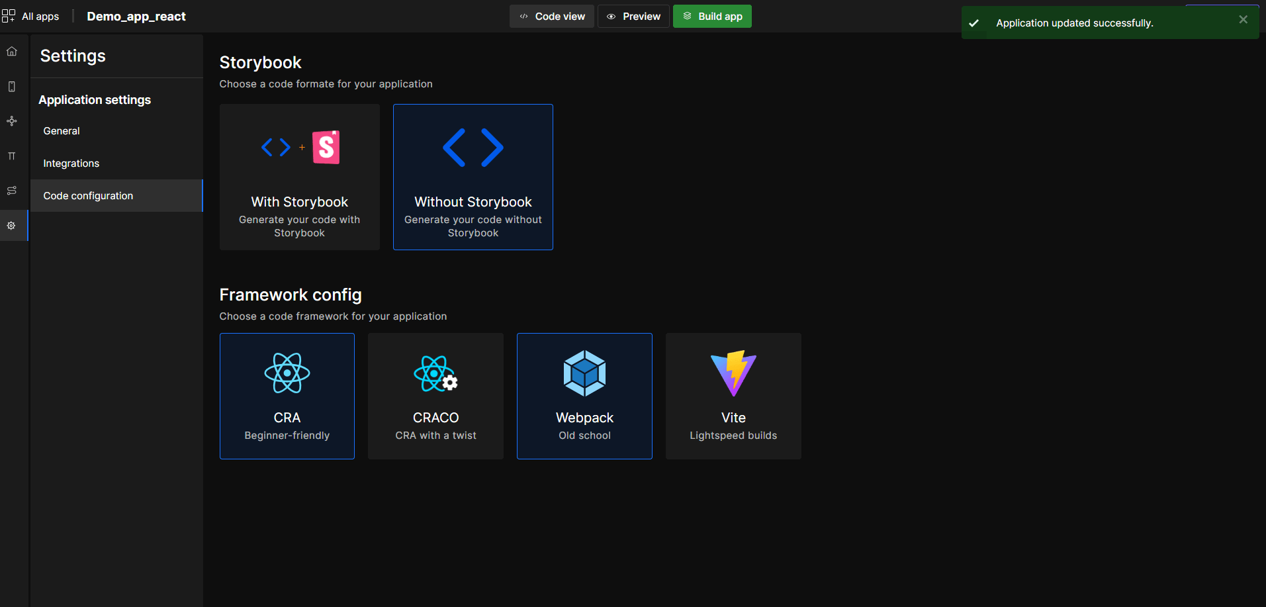Image resolution: width=1266 pixels, height=607 pixels.
Task: Dismiss the success notification with X
Action: pos(1243,20)
